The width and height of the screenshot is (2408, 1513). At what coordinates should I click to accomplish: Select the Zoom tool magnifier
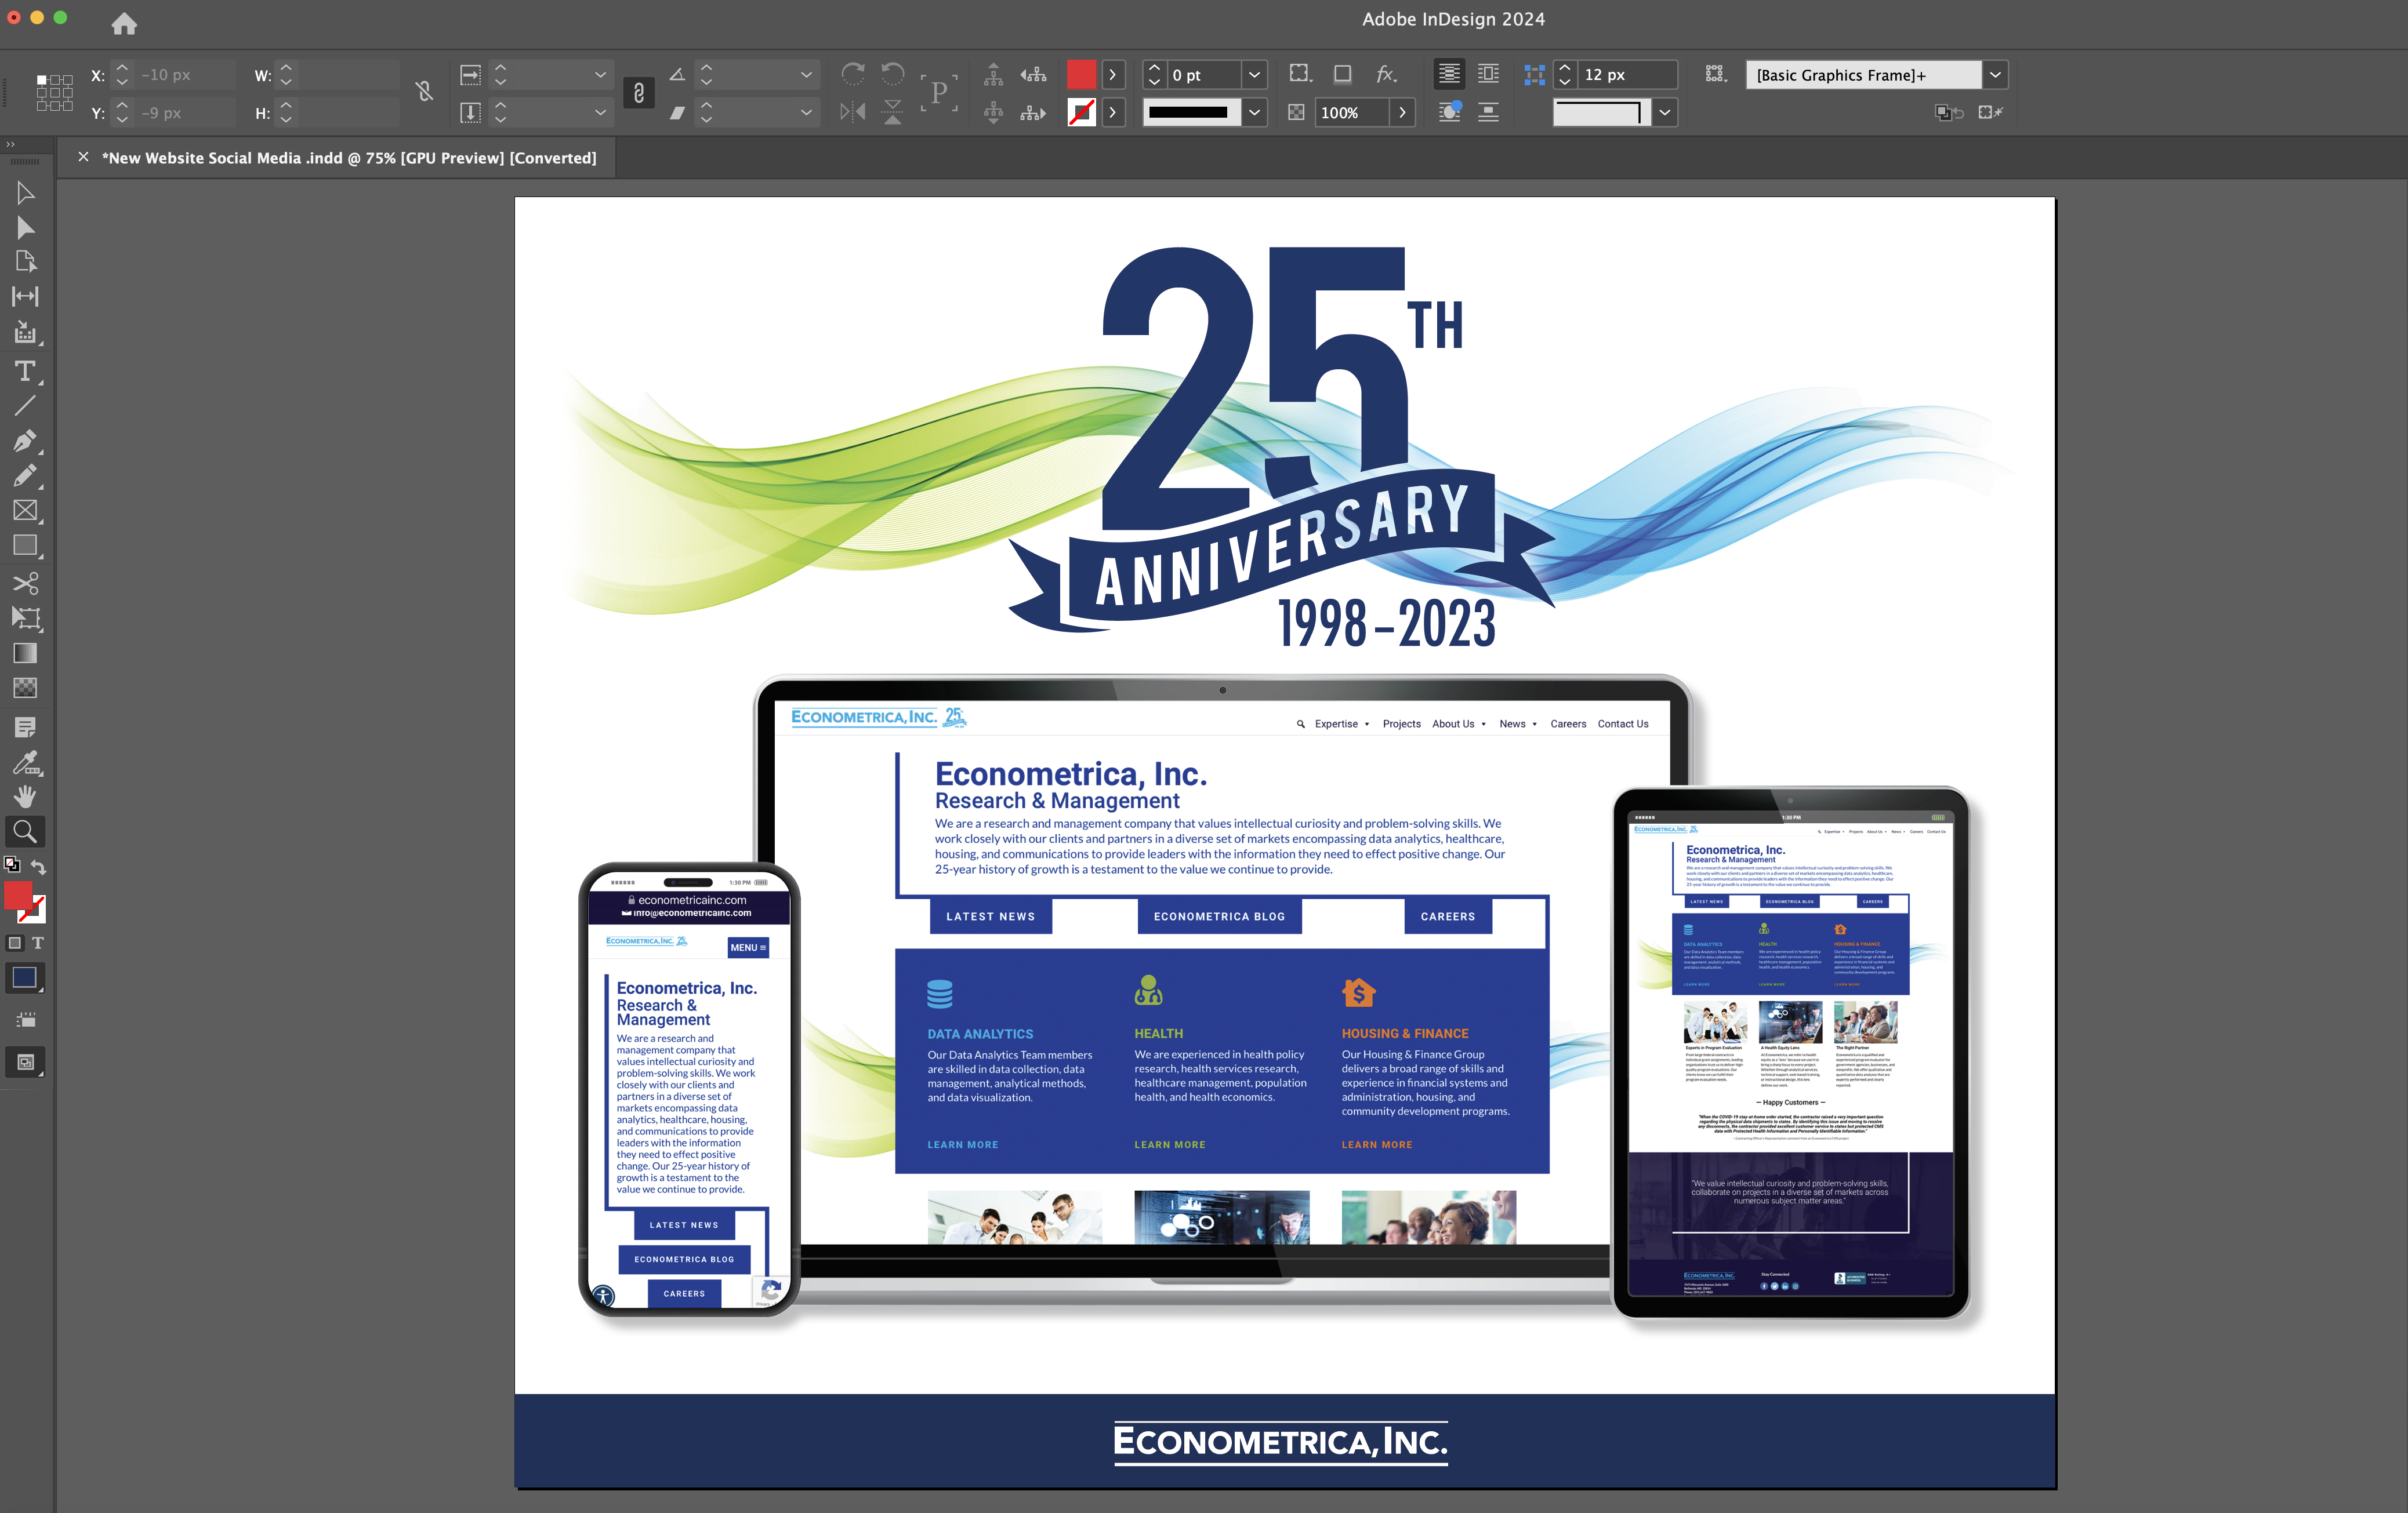point(26,831)
